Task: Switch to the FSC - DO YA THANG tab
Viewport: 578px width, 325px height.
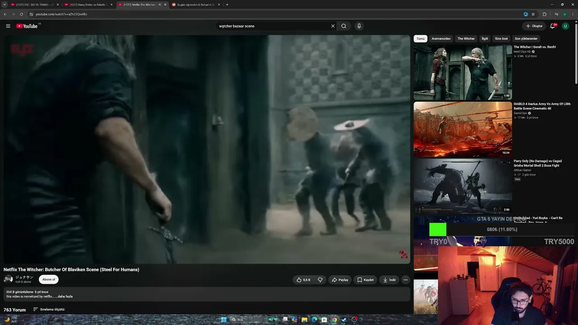Action: click(34, 5)
